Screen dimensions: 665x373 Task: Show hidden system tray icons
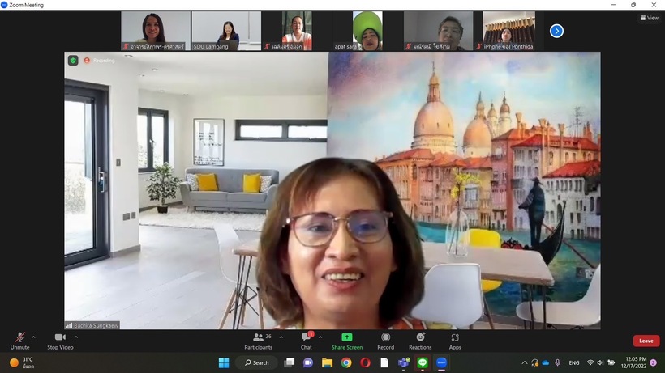(525, 362)
